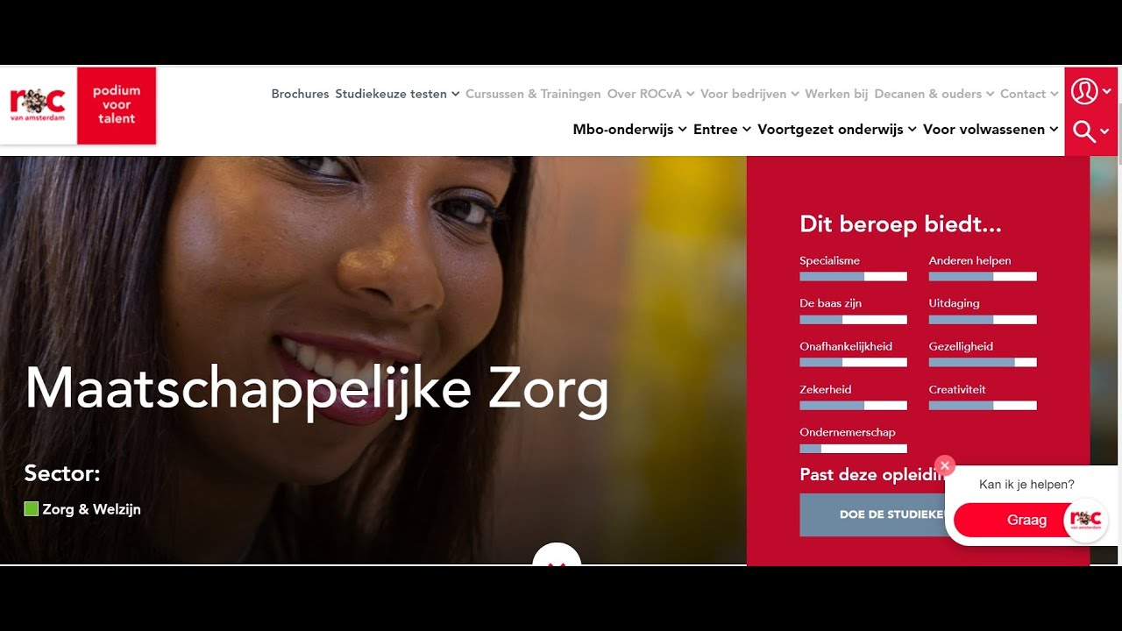Click the ROC van Amsterdam logo

click(38, 104)
